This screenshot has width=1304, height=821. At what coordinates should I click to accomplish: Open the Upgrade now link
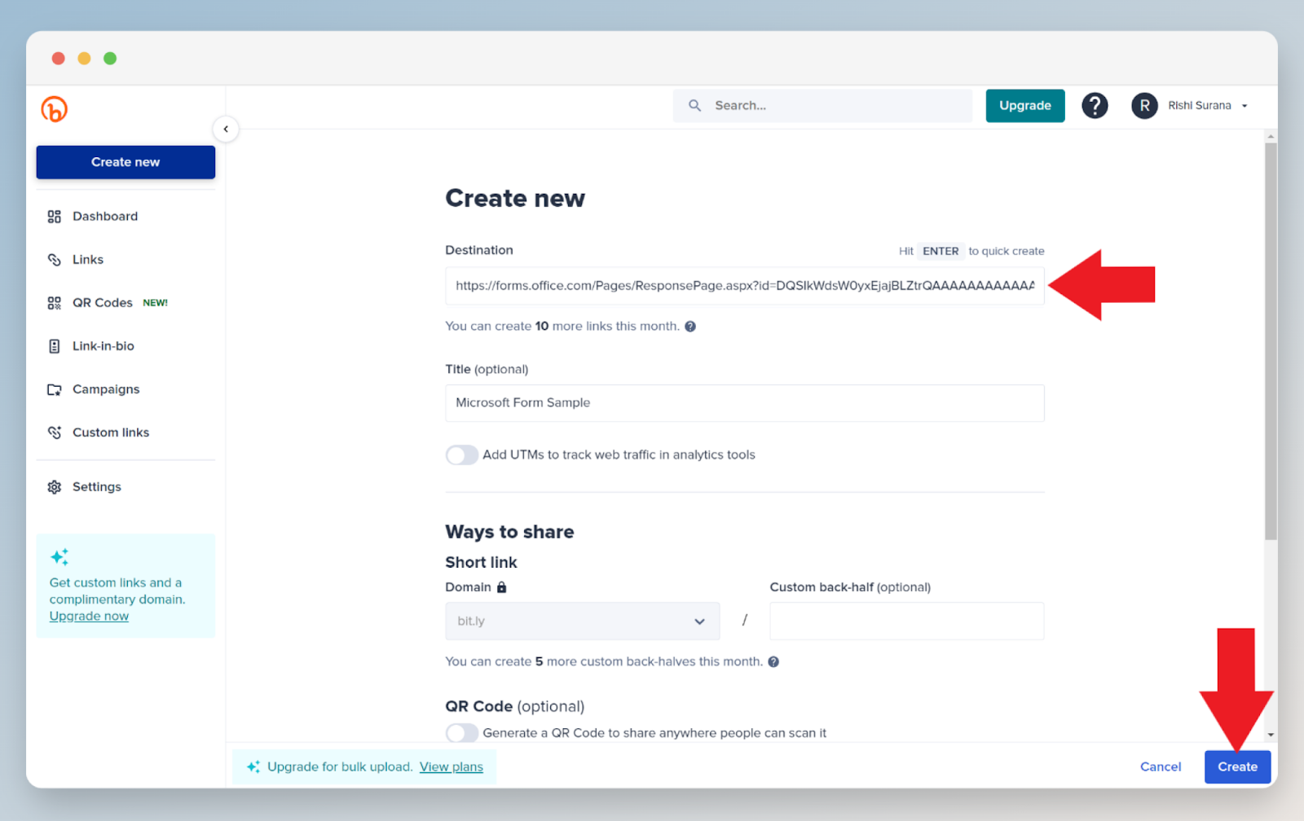coord(88,616)
